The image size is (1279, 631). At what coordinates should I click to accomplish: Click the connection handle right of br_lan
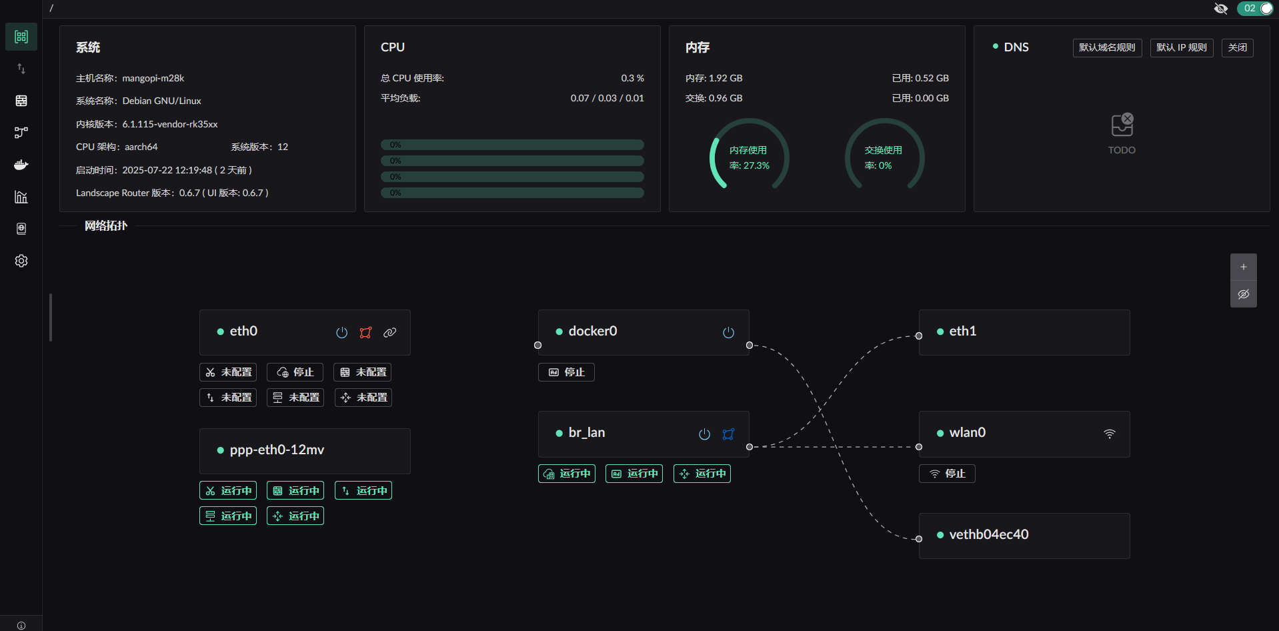(750, 447)
